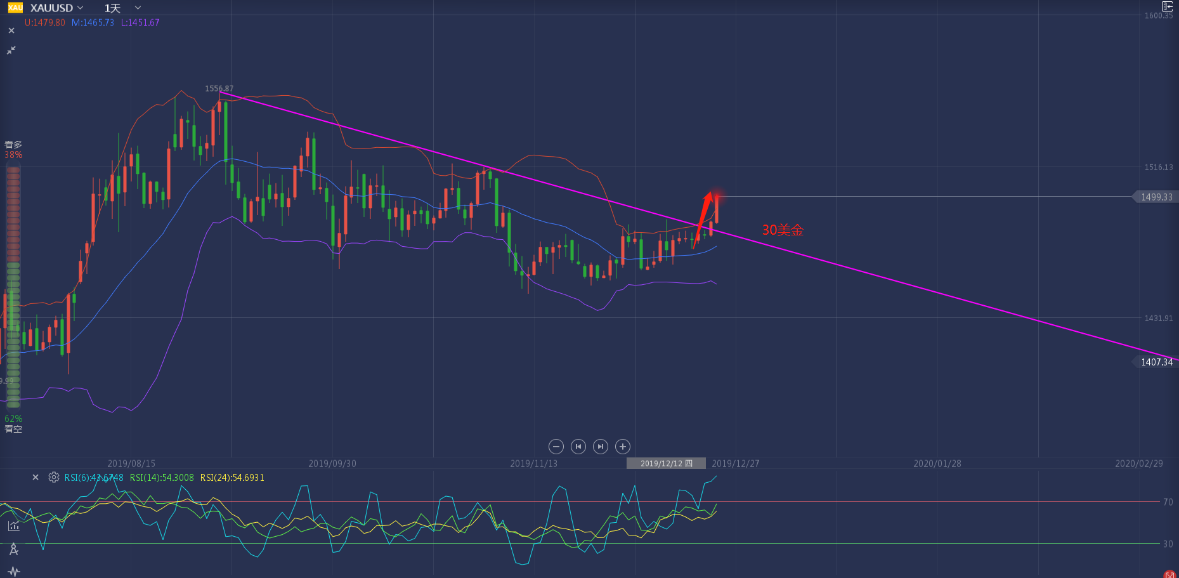The image size is (1179, 578).
Task: Jump to next bars with skip-forward button
Action: (601, 447)
